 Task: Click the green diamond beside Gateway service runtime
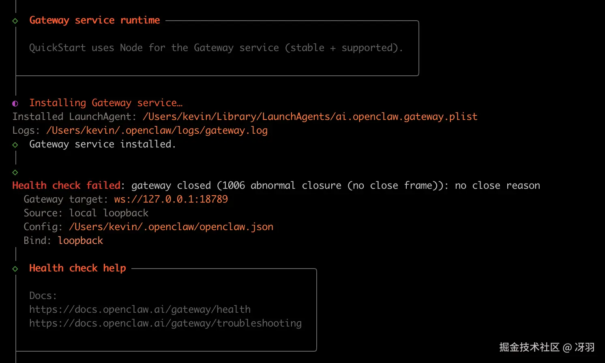pyautogui.click(x=15, y=21)
